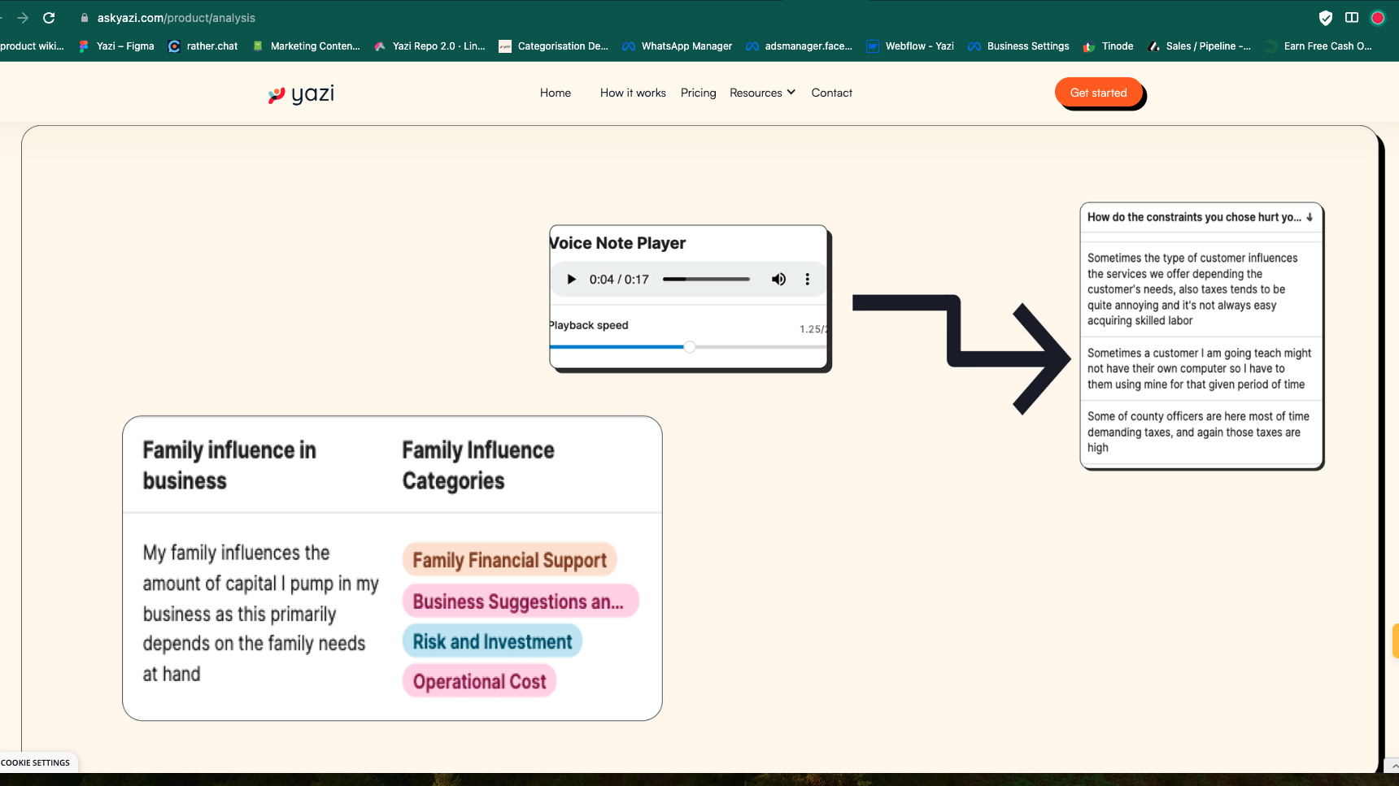The image size is (1399, 786).
Task: Click the 0:04 / 0:17 audio time display
Action: click(x=619, y=280)
